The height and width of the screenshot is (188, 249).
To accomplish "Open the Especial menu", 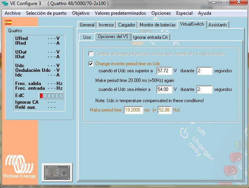I will click(x=184, y=13).
